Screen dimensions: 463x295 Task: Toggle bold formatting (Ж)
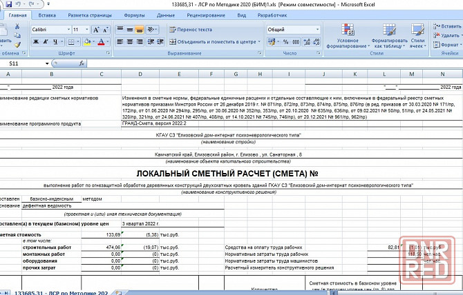pyautogui.click(x=35, y=41)
